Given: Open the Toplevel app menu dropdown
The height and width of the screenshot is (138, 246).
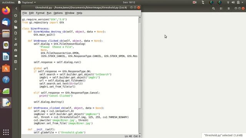Looking at the screenshot, I should [27, 2].
